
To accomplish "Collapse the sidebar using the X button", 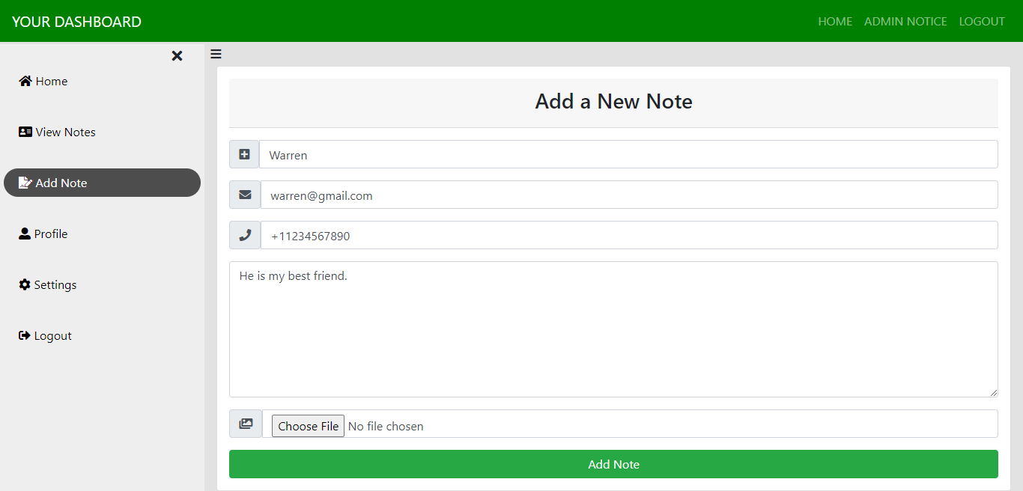I will 177,55.
